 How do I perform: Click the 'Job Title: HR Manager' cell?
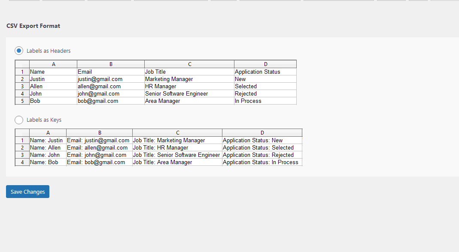click(161, 148)
